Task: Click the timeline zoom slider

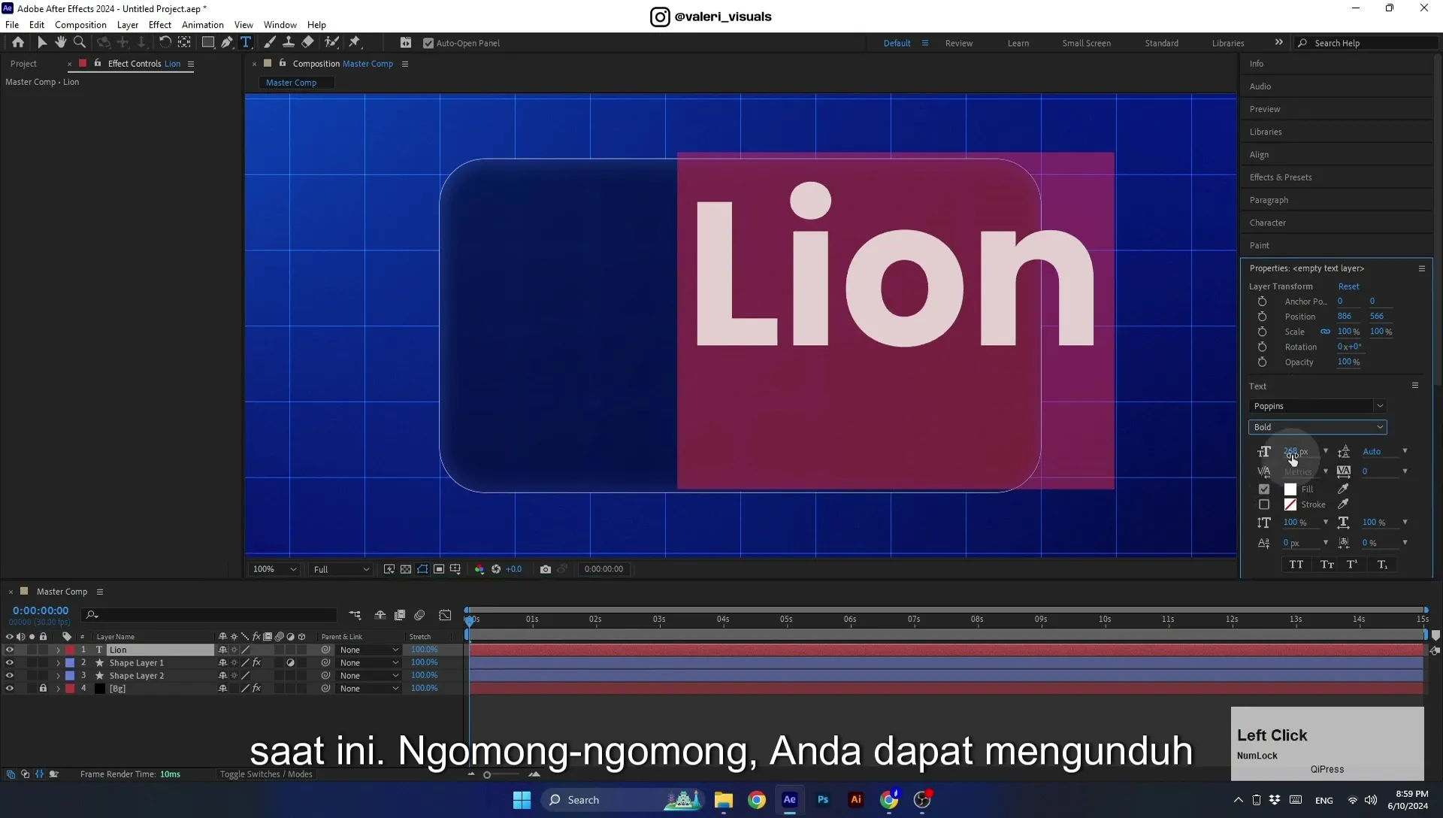Action: tap(487, 775)
